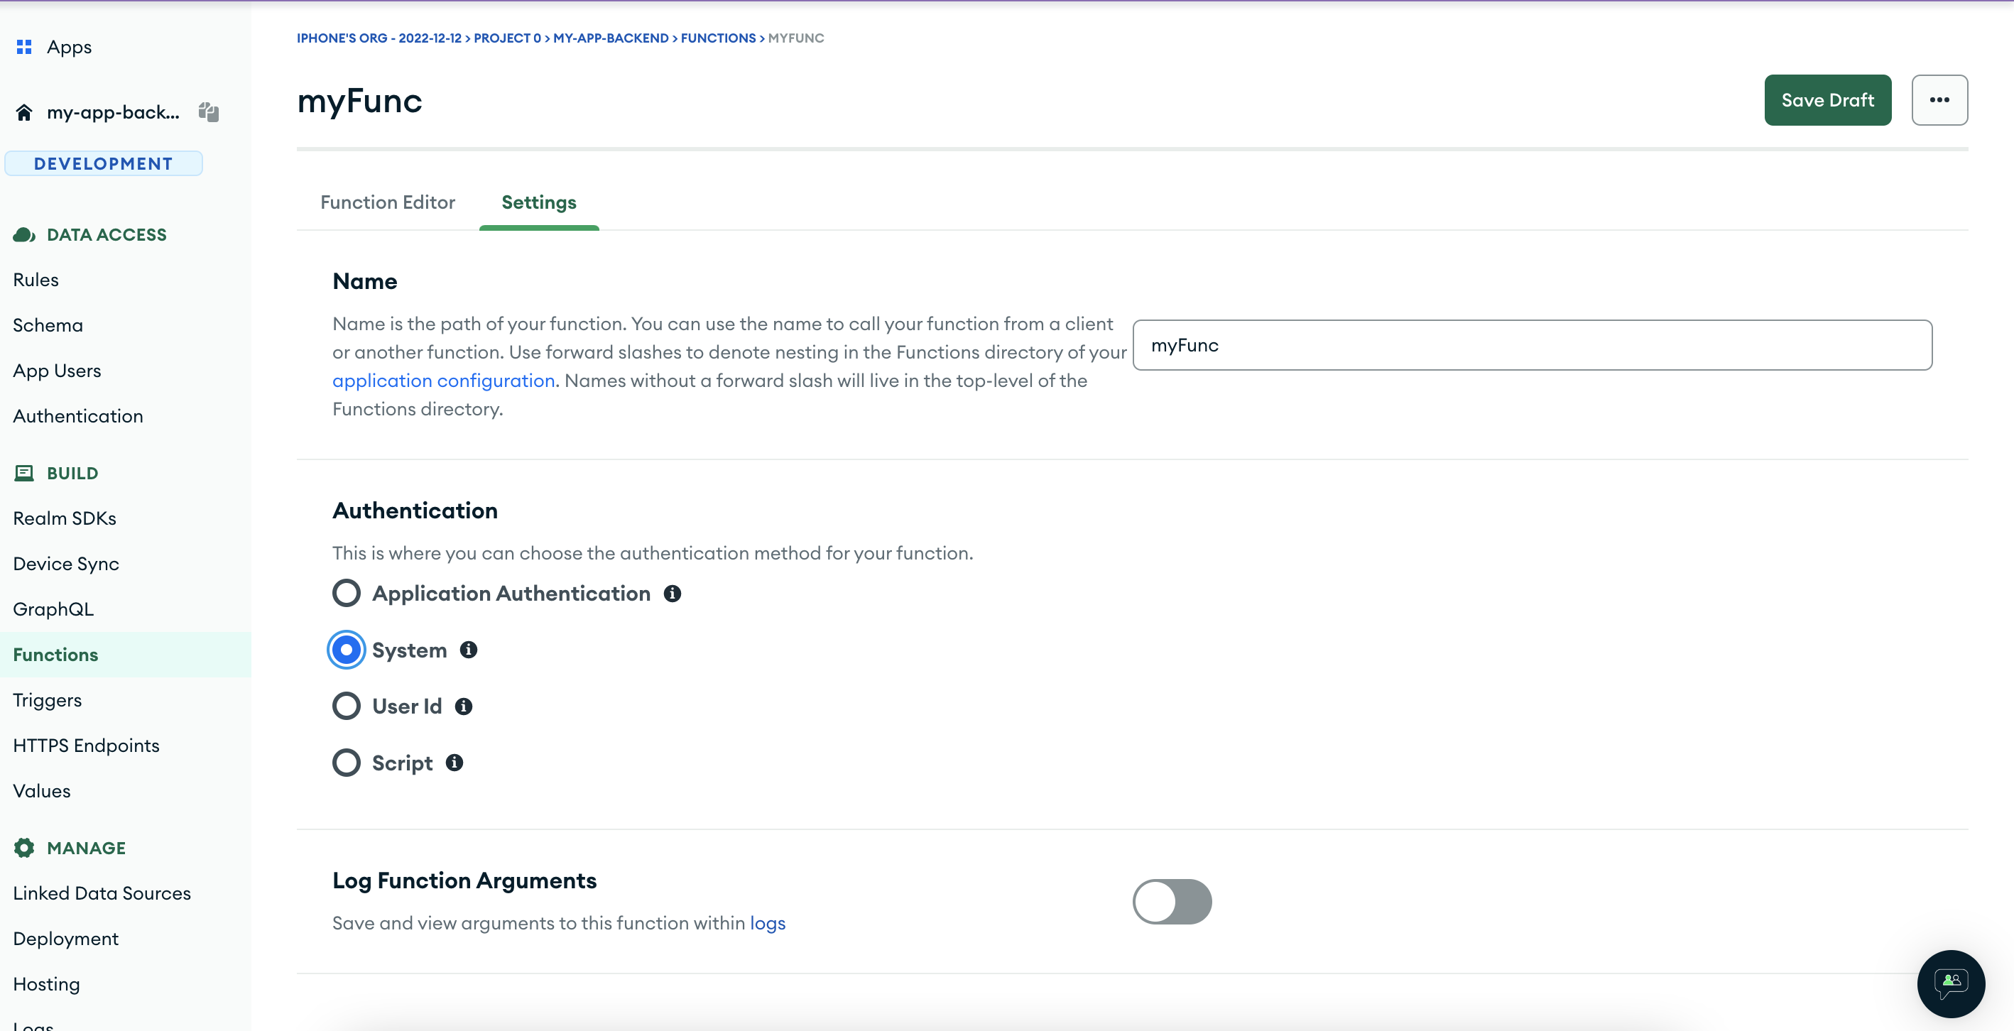Click the Build section icon
The image size is (2014, 1031).
point(24,473)
